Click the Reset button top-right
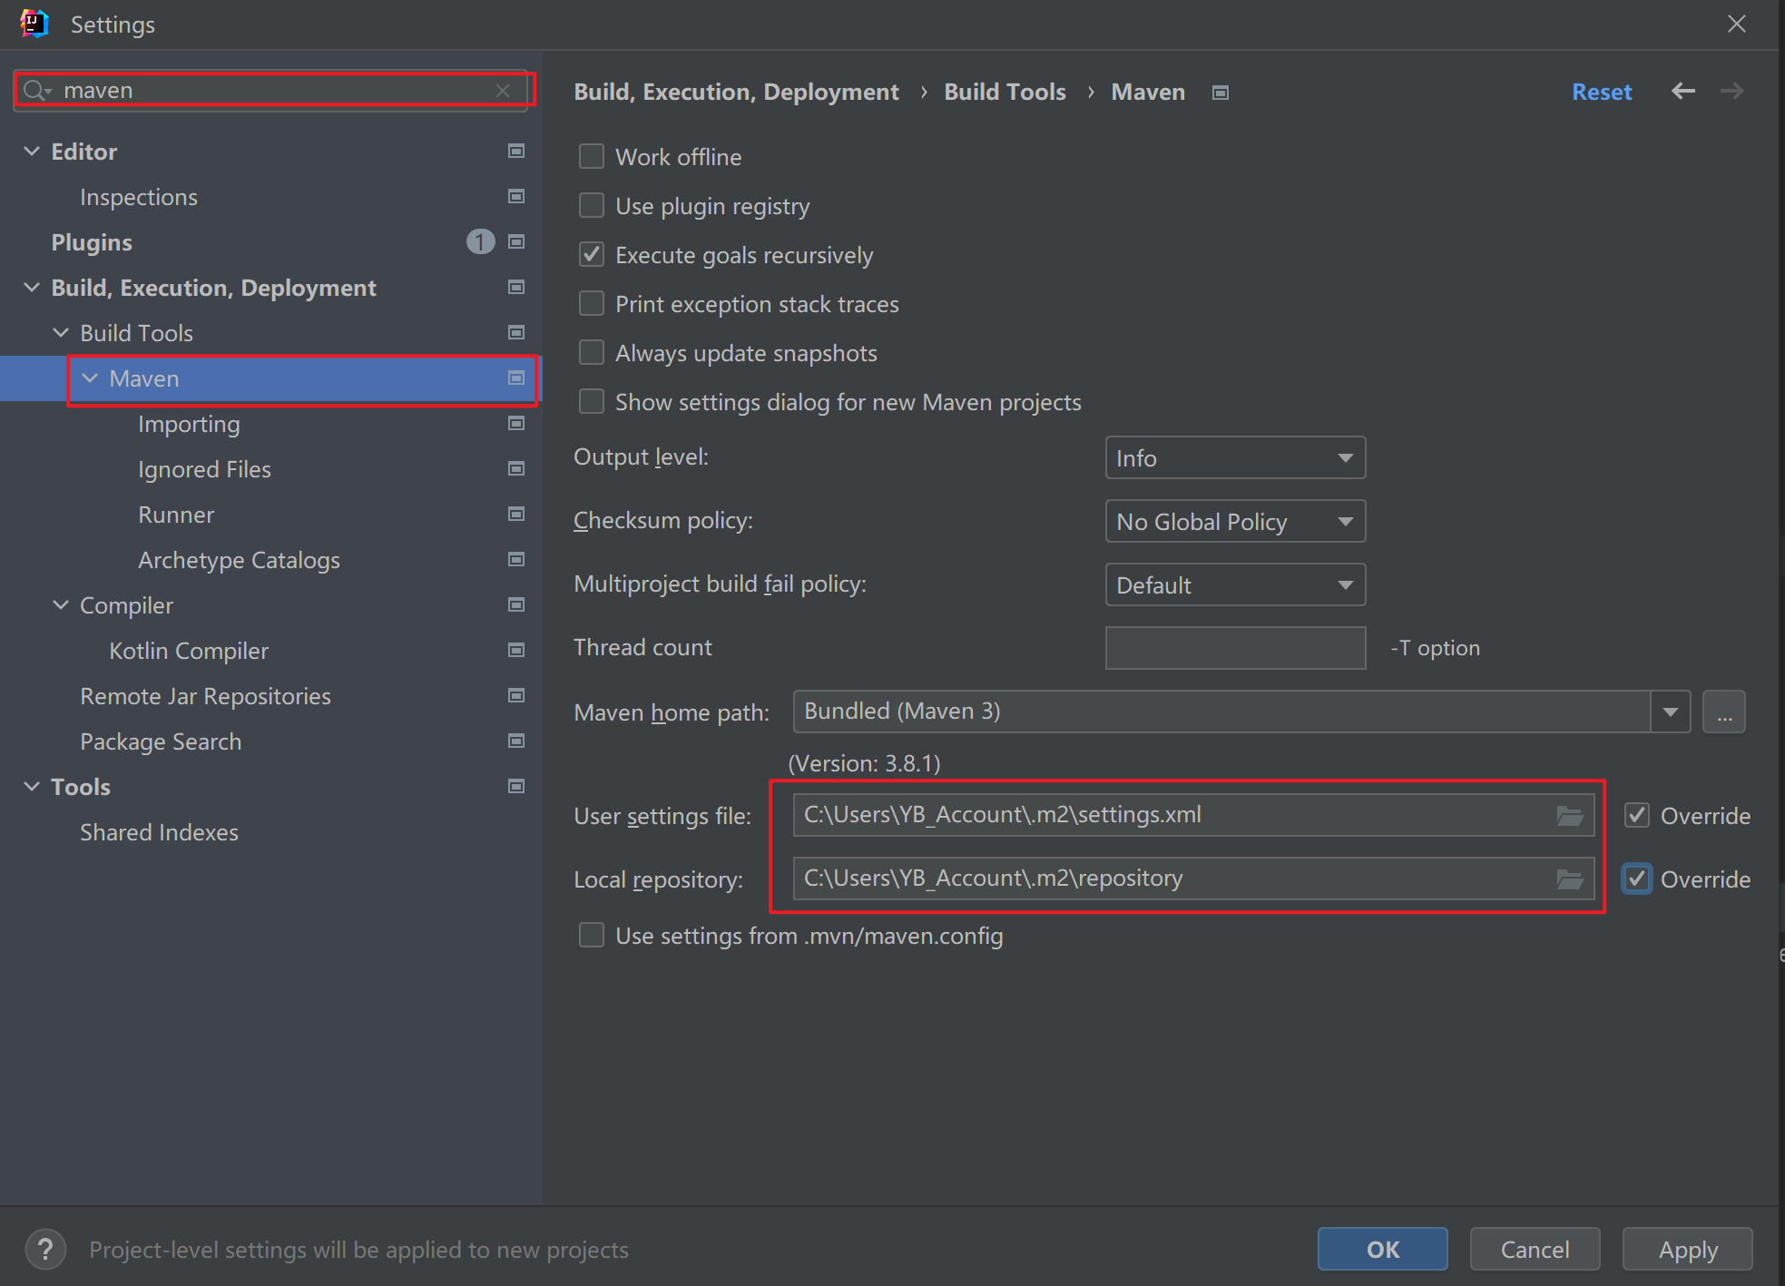Viewport: 1785px width, 1286px height. pyautogui.click(x=1601, y=92)
